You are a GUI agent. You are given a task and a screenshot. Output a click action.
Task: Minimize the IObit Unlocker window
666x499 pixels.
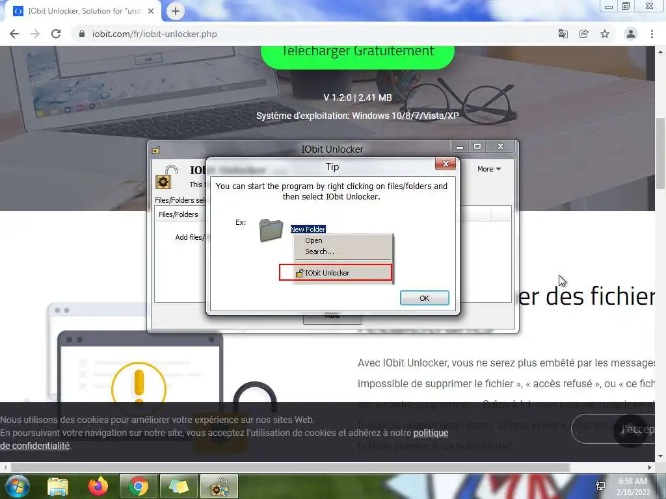pos(460,147)
